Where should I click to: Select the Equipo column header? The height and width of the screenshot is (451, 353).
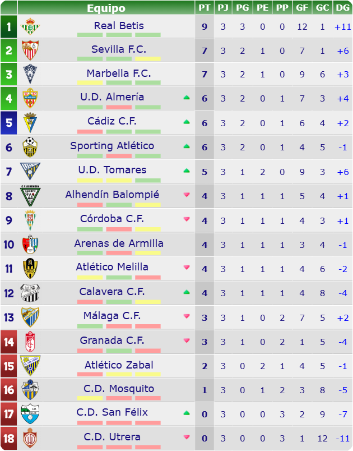point(106,8)
